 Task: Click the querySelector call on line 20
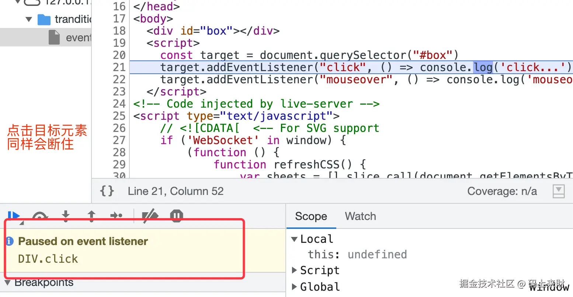[x=363, y=55]
